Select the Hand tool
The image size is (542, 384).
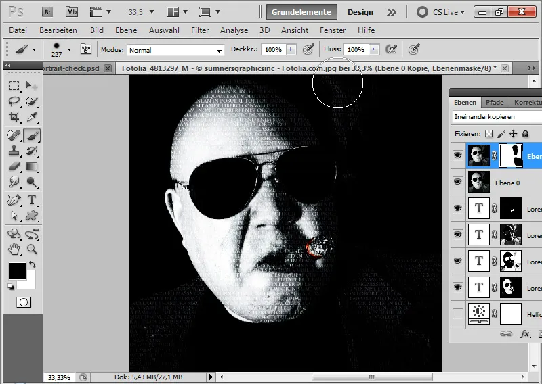[14, 249]
